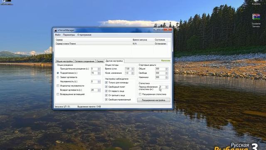Image resolution: width=266 pixels, height=150 pixels.
Task: Uncheck the Свободный полет checkbox
Action: [x=106, y=87]
